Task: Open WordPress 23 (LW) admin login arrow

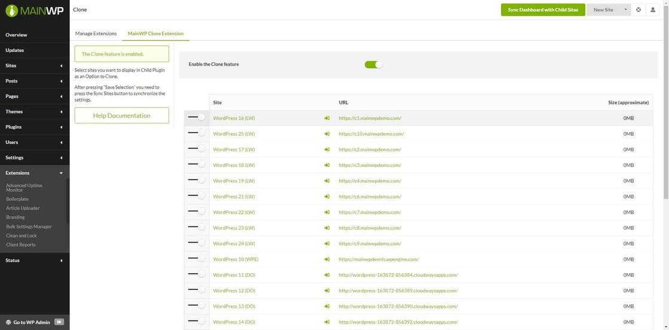Action: pos(327,228)
